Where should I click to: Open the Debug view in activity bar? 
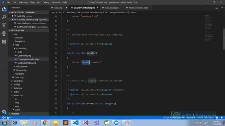(4, 34)
